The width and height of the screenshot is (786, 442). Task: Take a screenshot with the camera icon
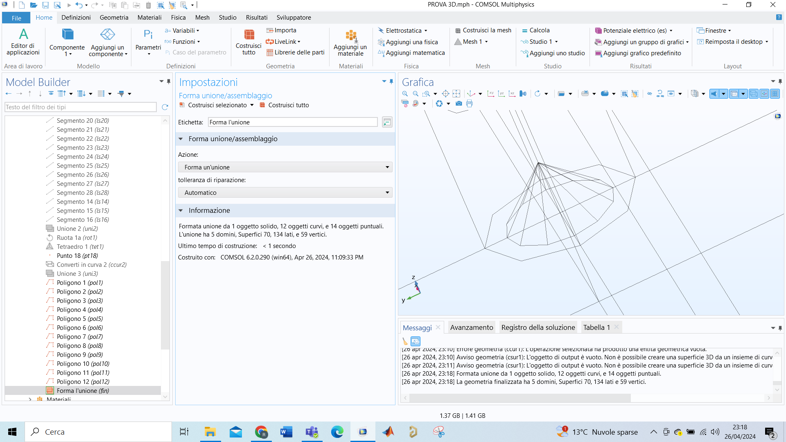click(x=459, y=104)
